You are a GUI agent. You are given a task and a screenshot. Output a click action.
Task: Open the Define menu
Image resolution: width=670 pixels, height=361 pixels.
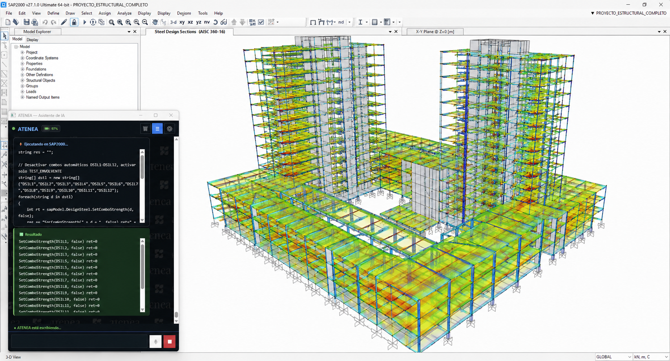click(x=53, y=13)
